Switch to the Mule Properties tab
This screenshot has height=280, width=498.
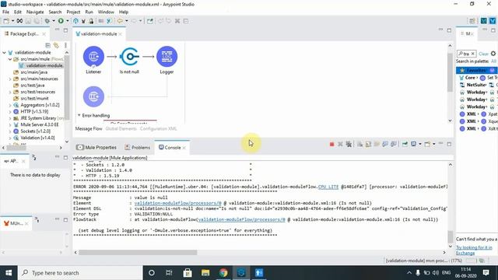[96, 147]
